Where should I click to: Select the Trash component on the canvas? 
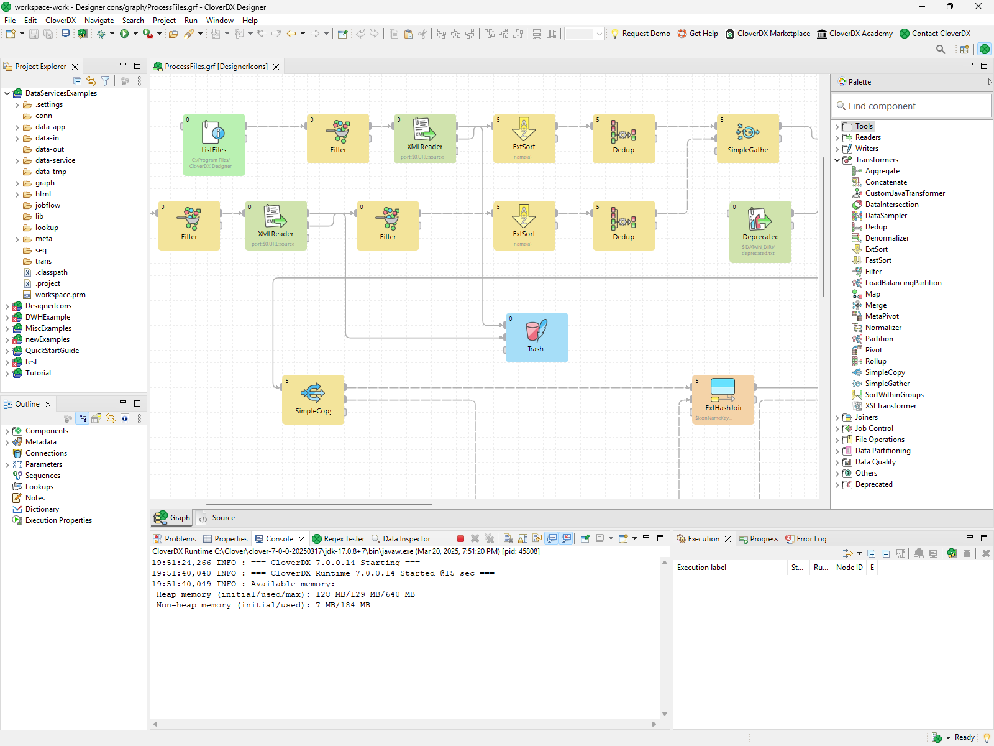point(536,337)
